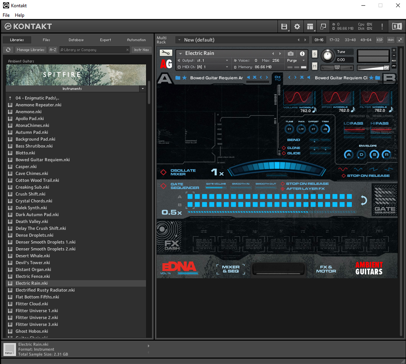Open the FX Dash panel icon

point(170,237)
